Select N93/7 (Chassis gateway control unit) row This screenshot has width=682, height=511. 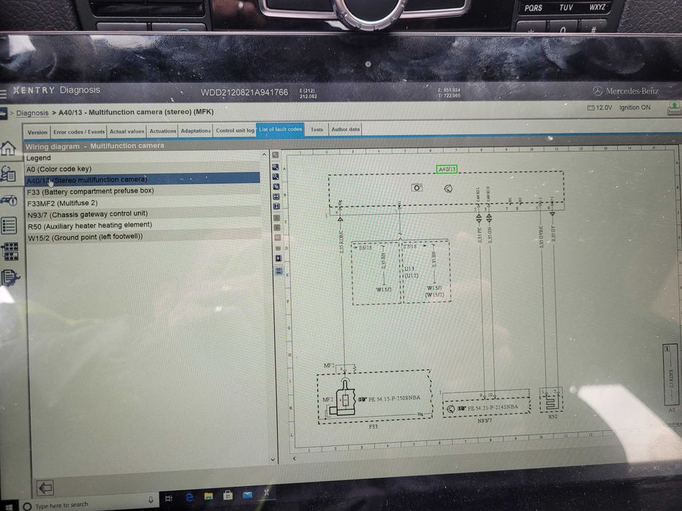click(x=145, y=214)
